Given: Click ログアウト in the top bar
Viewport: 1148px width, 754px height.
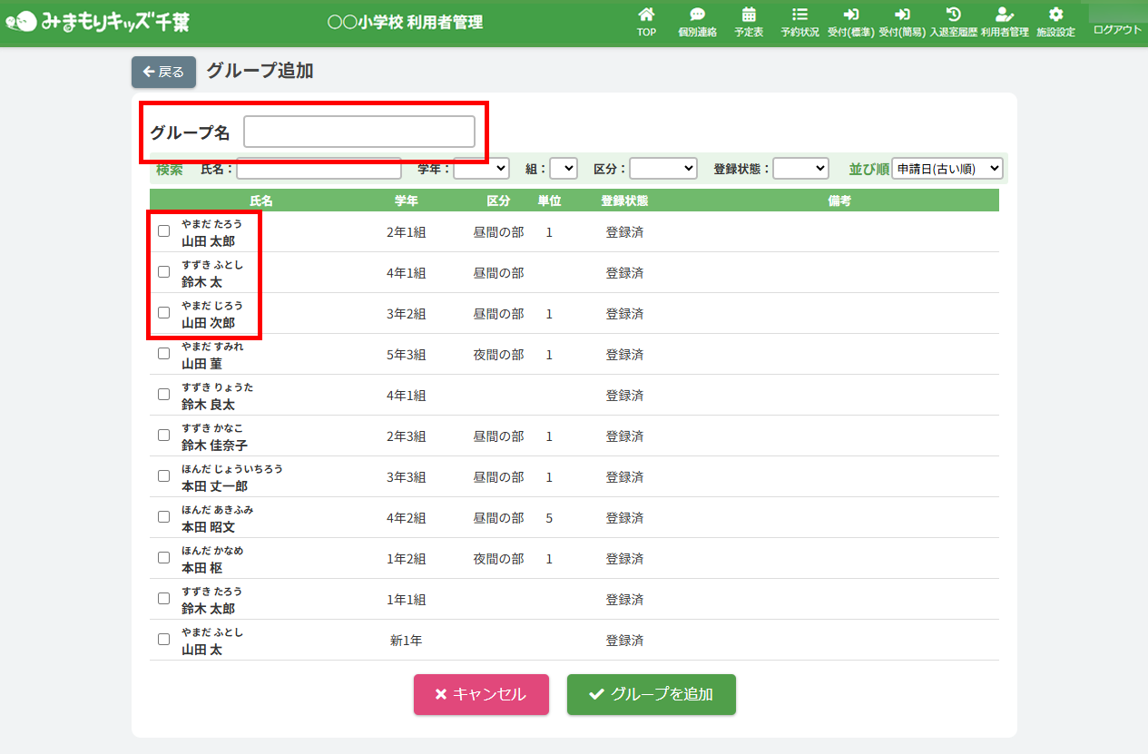Looking at the screenshot, I should coord(1117,30).
